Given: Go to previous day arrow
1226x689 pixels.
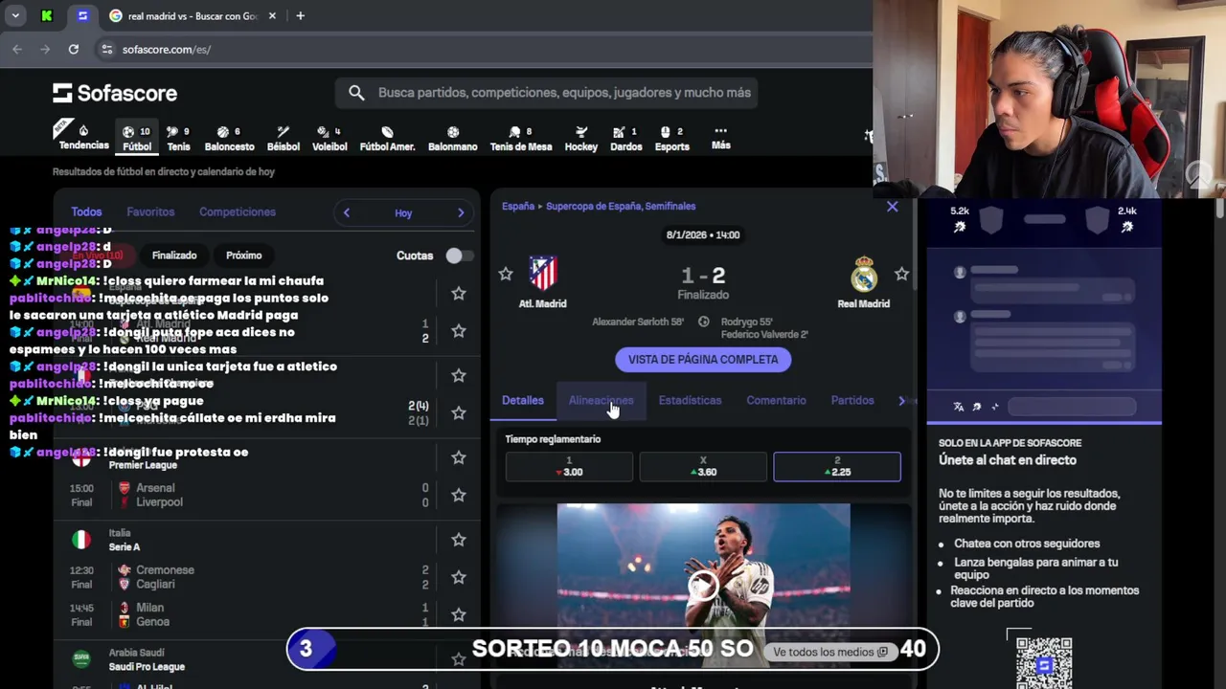Looking at the screenshot, I should coord(347,212).
